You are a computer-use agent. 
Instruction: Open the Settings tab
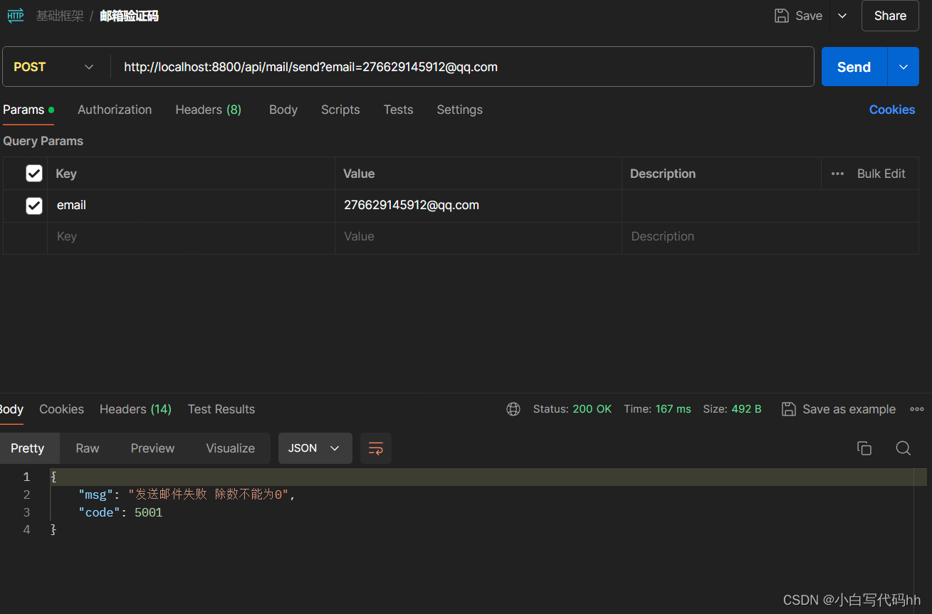coord(459,110)
